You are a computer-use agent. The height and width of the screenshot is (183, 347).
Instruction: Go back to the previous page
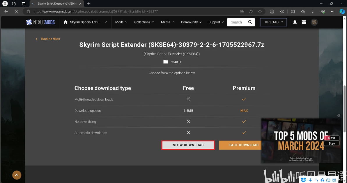pyautogui.click(x=6, y=12)
